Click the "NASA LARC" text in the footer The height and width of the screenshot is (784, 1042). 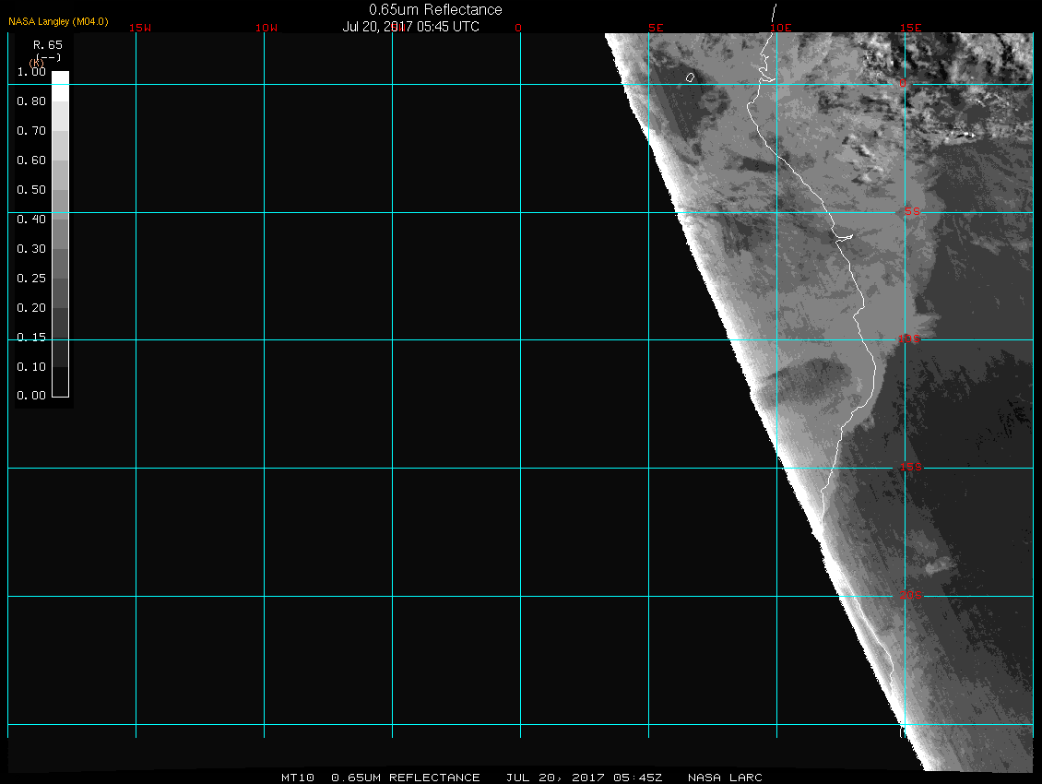pos(726,778)
